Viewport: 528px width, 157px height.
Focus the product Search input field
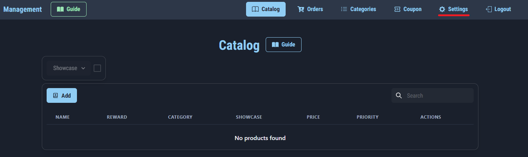click(x=437, y=95)
